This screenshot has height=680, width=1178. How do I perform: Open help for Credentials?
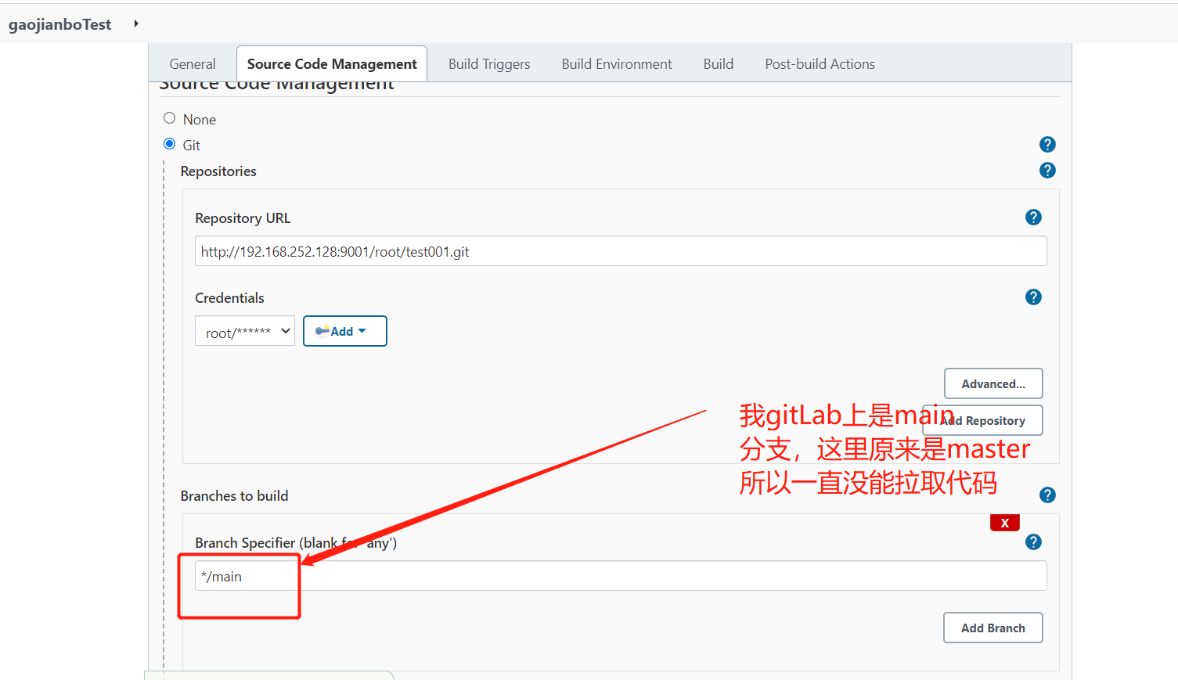(x=1033, y=297)
